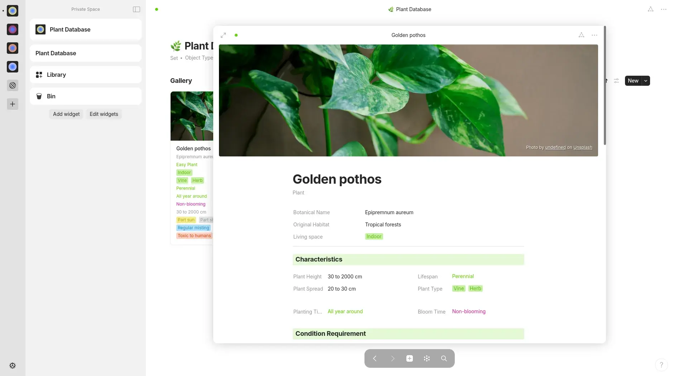The image size is (673, 376).
Task: Create new object with plus icon in bottom bar
Action: tap(409, 358)
